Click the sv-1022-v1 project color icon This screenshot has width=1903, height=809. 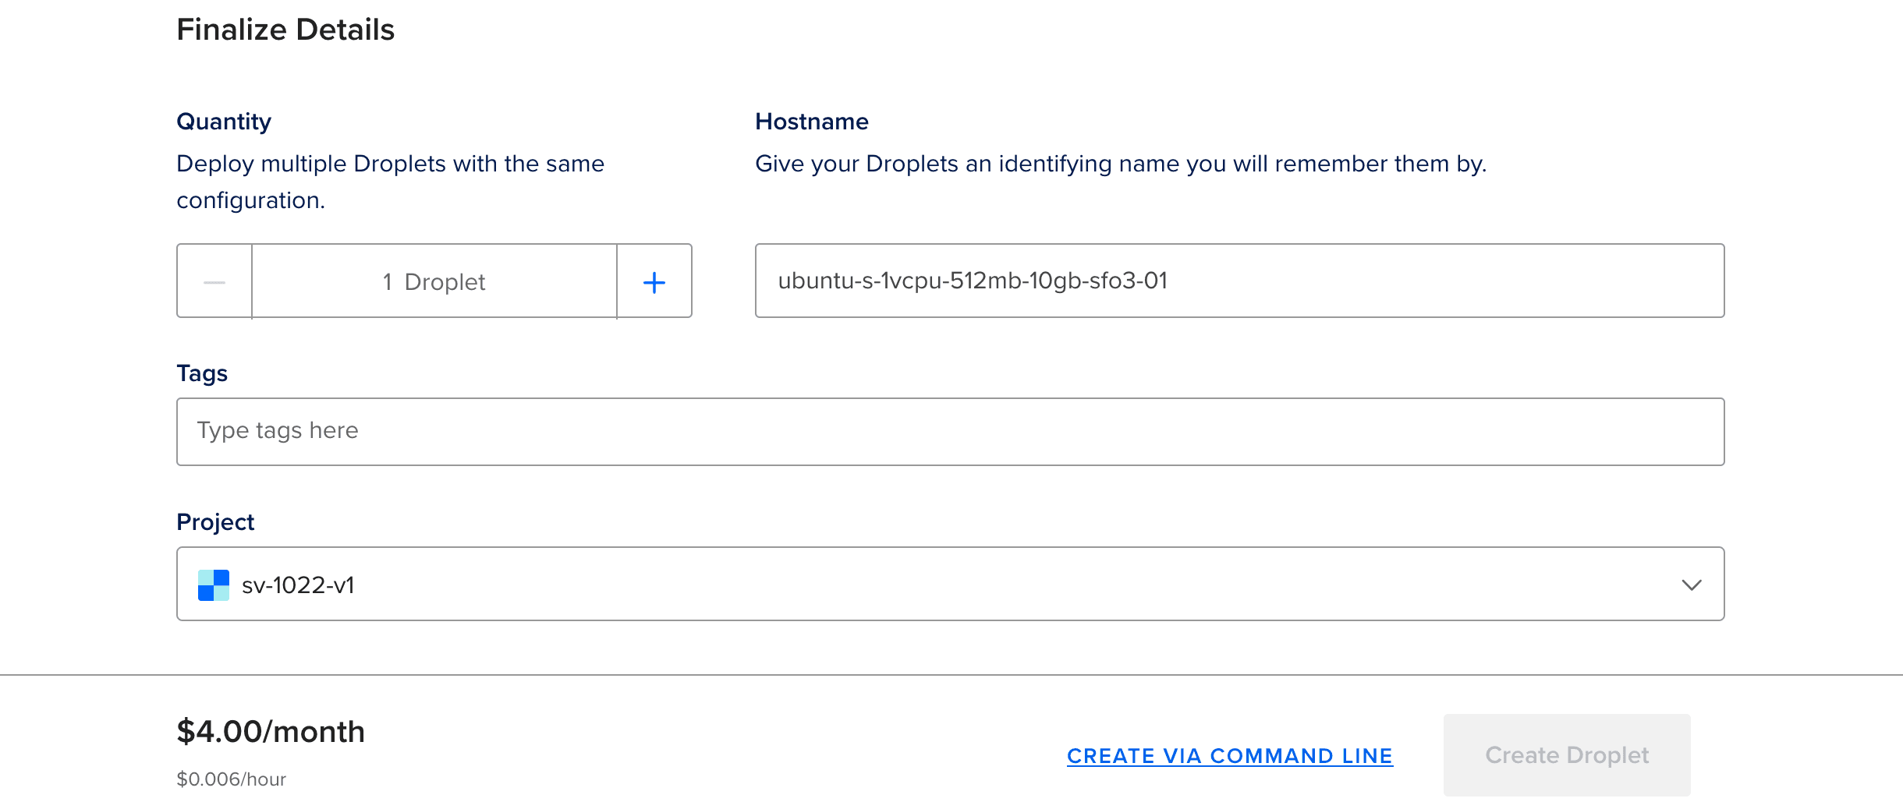[214, 585]
